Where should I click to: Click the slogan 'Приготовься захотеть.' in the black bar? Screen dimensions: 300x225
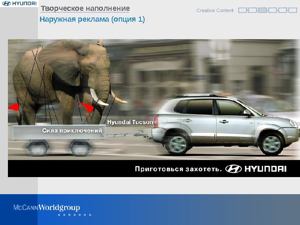pyautogui.click(x=178, y=169)
